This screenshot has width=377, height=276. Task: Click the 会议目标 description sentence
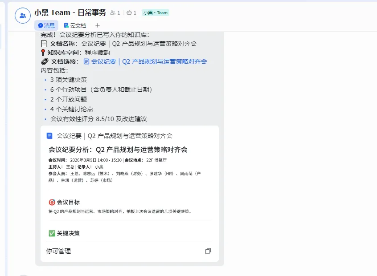120,211
